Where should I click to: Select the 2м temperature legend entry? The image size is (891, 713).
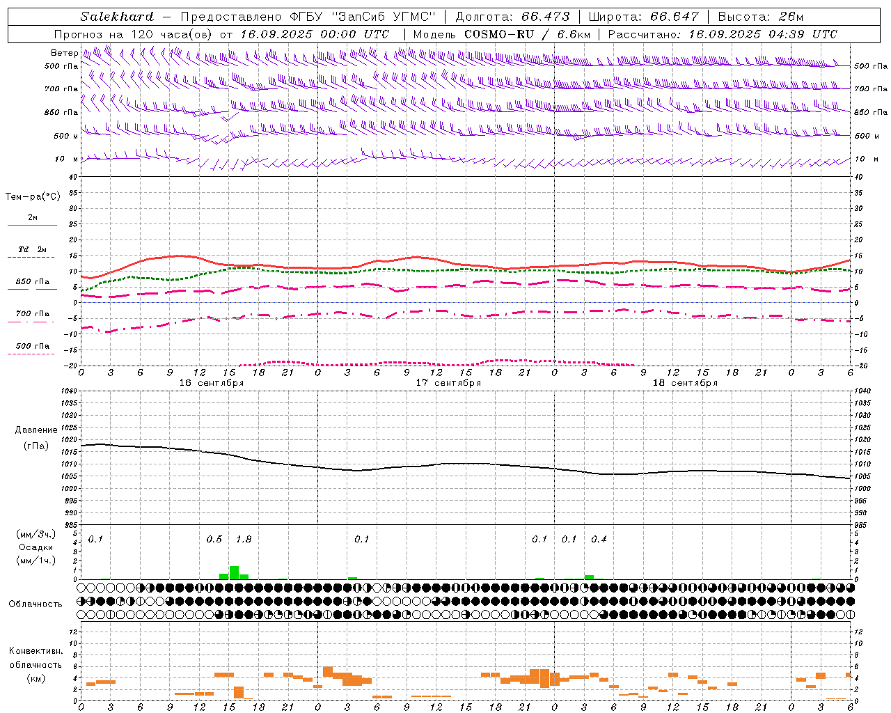tap(32, 218)
